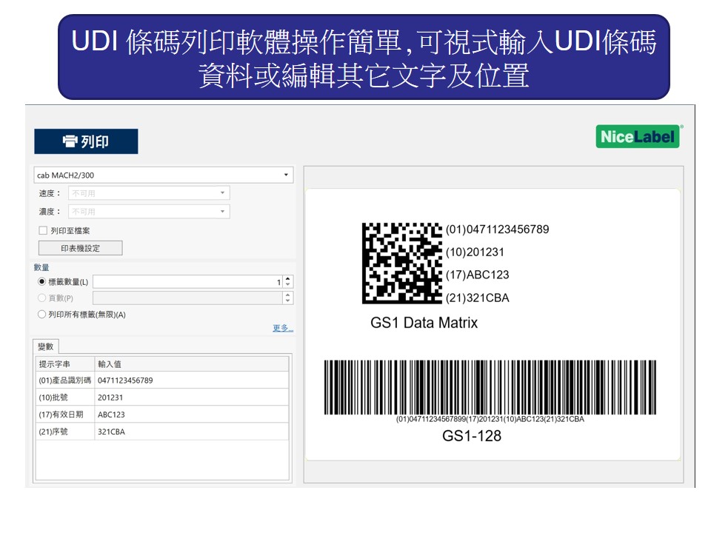The width and height of the screenshot is (711, 533).
Task: Click the (17)有效日期 prompt cell
Action: 65,415
